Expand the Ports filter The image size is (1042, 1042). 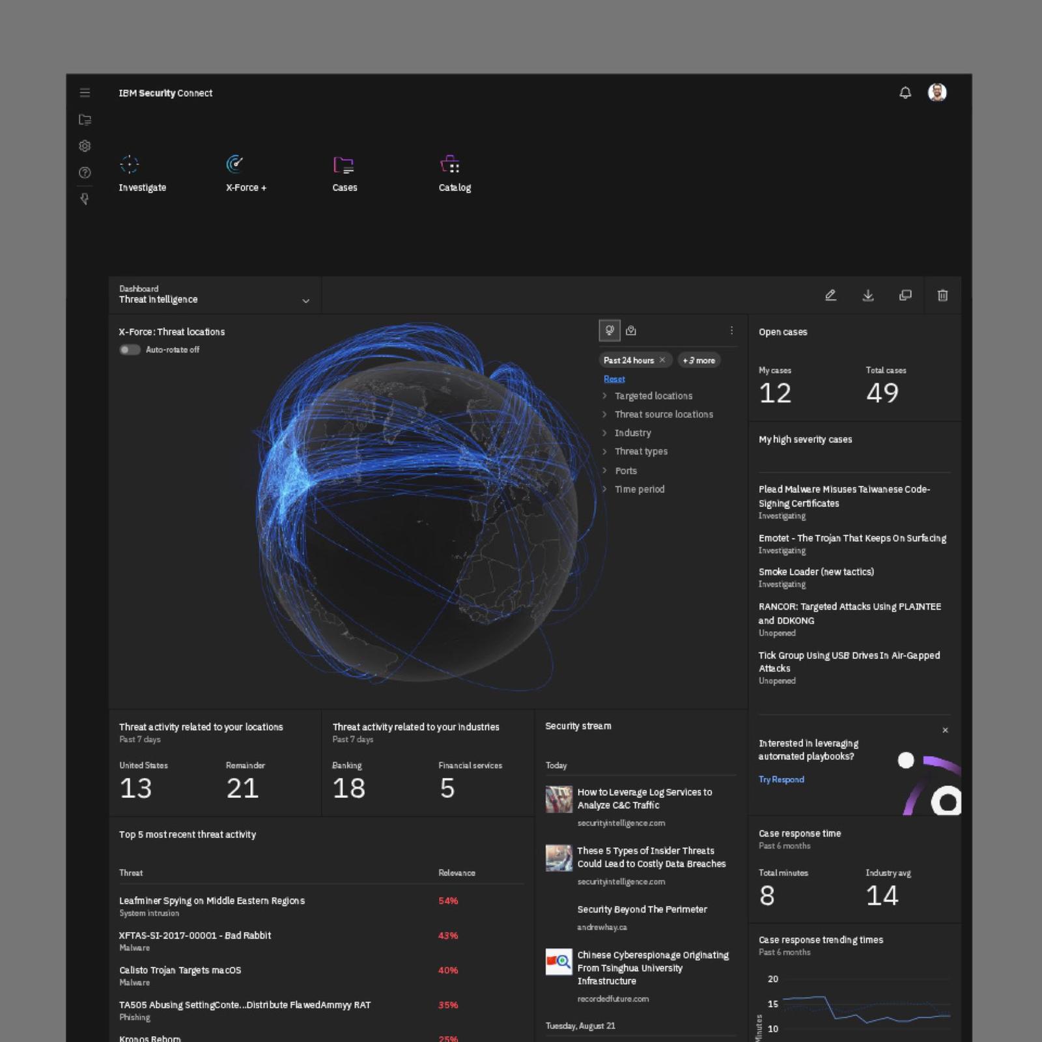pos(620,471)
